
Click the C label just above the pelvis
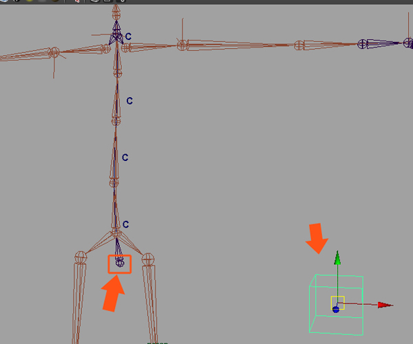point(126,224)
